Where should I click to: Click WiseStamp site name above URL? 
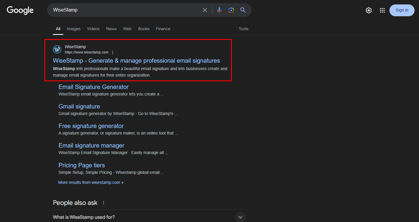point(75,47)
